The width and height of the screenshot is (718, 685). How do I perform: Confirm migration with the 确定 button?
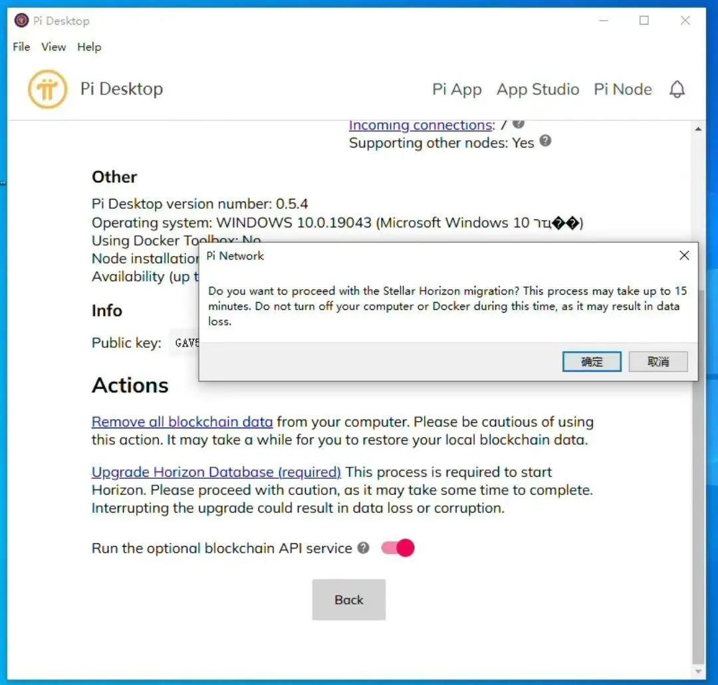[x=592, y=362]
